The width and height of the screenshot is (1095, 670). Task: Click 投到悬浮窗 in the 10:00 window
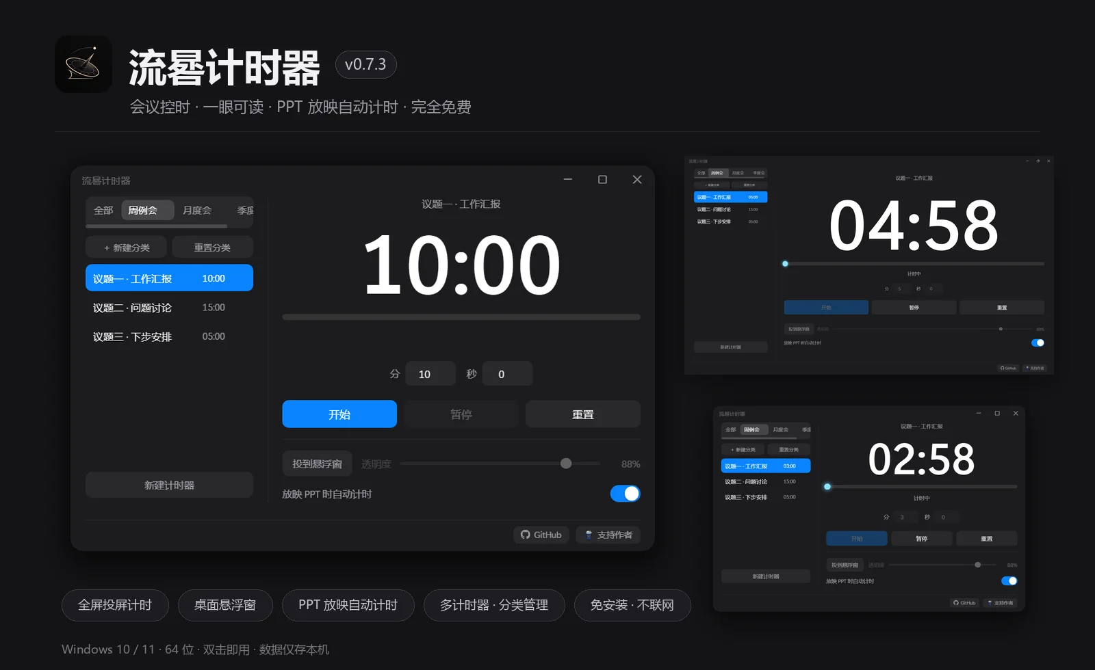(x=318, y=464)
